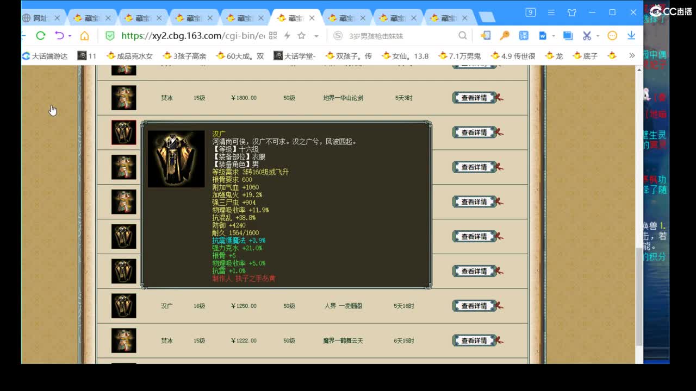
Task: Go to the browser home page icon
Action: pos(84,36)
